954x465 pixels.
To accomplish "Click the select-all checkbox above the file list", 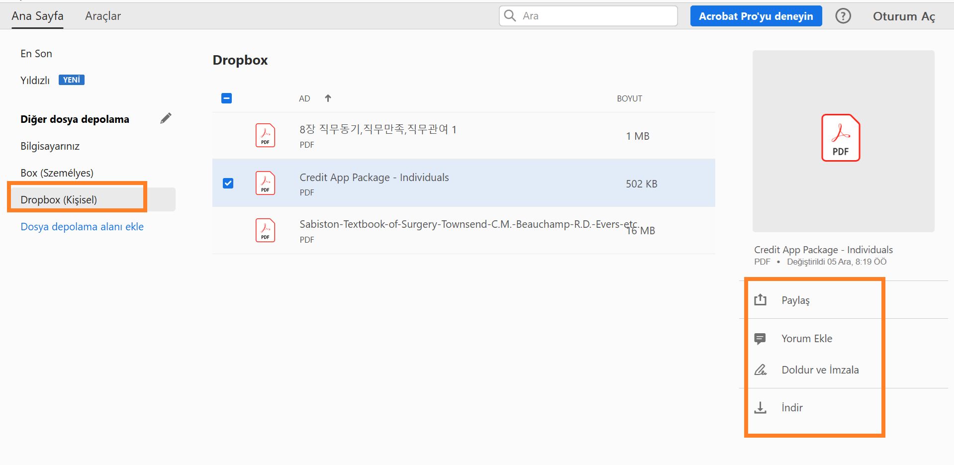I will [x=227, y=98].
